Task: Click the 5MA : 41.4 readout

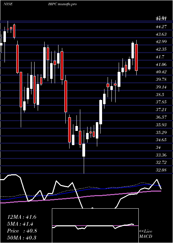Action: click(20, 224)
